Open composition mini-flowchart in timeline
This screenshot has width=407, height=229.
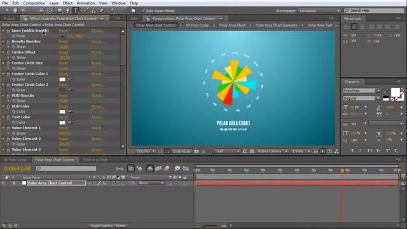[120, 169]
